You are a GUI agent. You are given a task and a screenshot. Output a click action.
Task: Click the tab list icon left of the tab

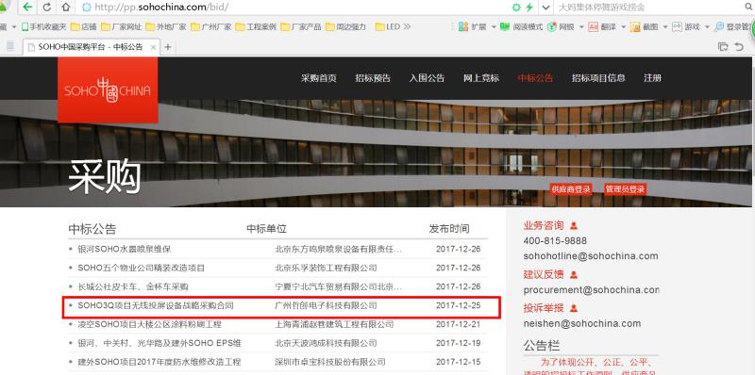9,46
